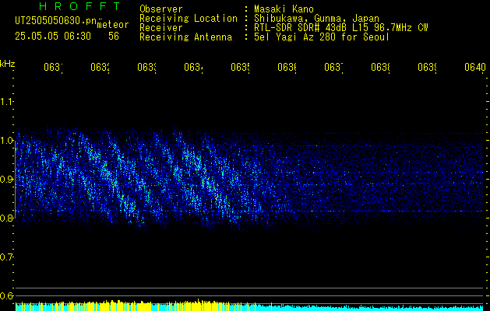Click the 0637 time marker
This screenshot has height=311, width=490.
tap(333, 68)
